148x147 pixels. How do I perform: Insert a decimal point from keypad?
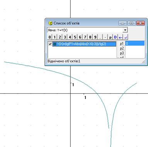tap(100, 37)
